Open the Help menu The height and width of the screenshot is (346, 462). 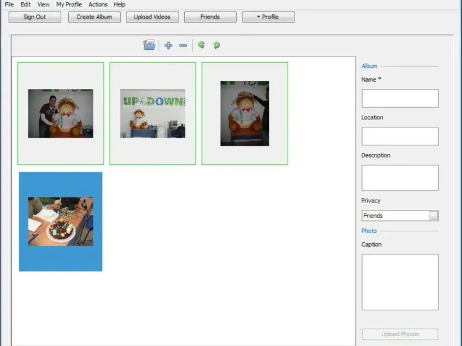click(120, 5)
